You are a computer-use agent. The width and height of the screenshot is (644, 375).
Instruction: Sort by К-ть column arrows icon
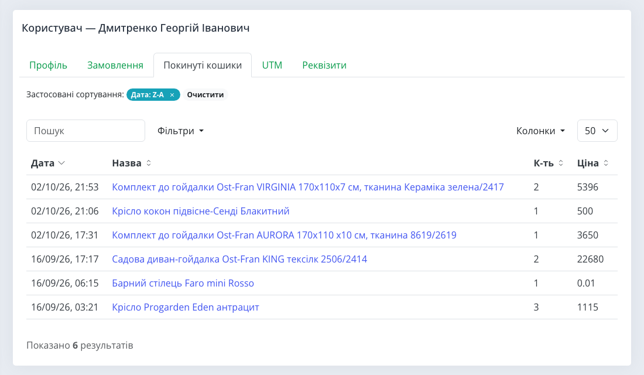561,163
